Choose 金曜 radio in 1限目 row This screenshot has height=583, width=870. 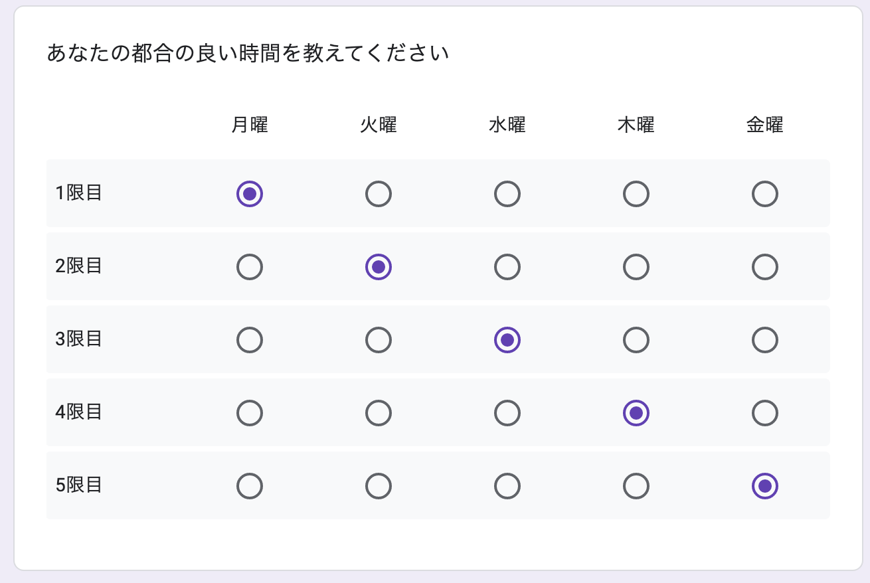(765, 194)
